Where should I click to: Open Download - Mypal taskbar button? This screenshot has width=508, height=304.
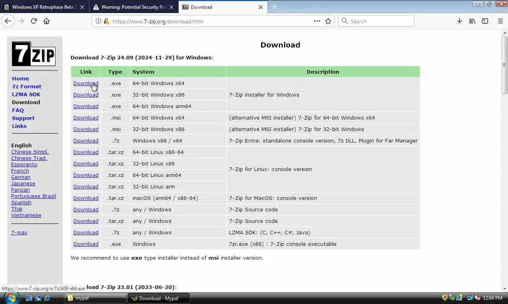(158, 298)
